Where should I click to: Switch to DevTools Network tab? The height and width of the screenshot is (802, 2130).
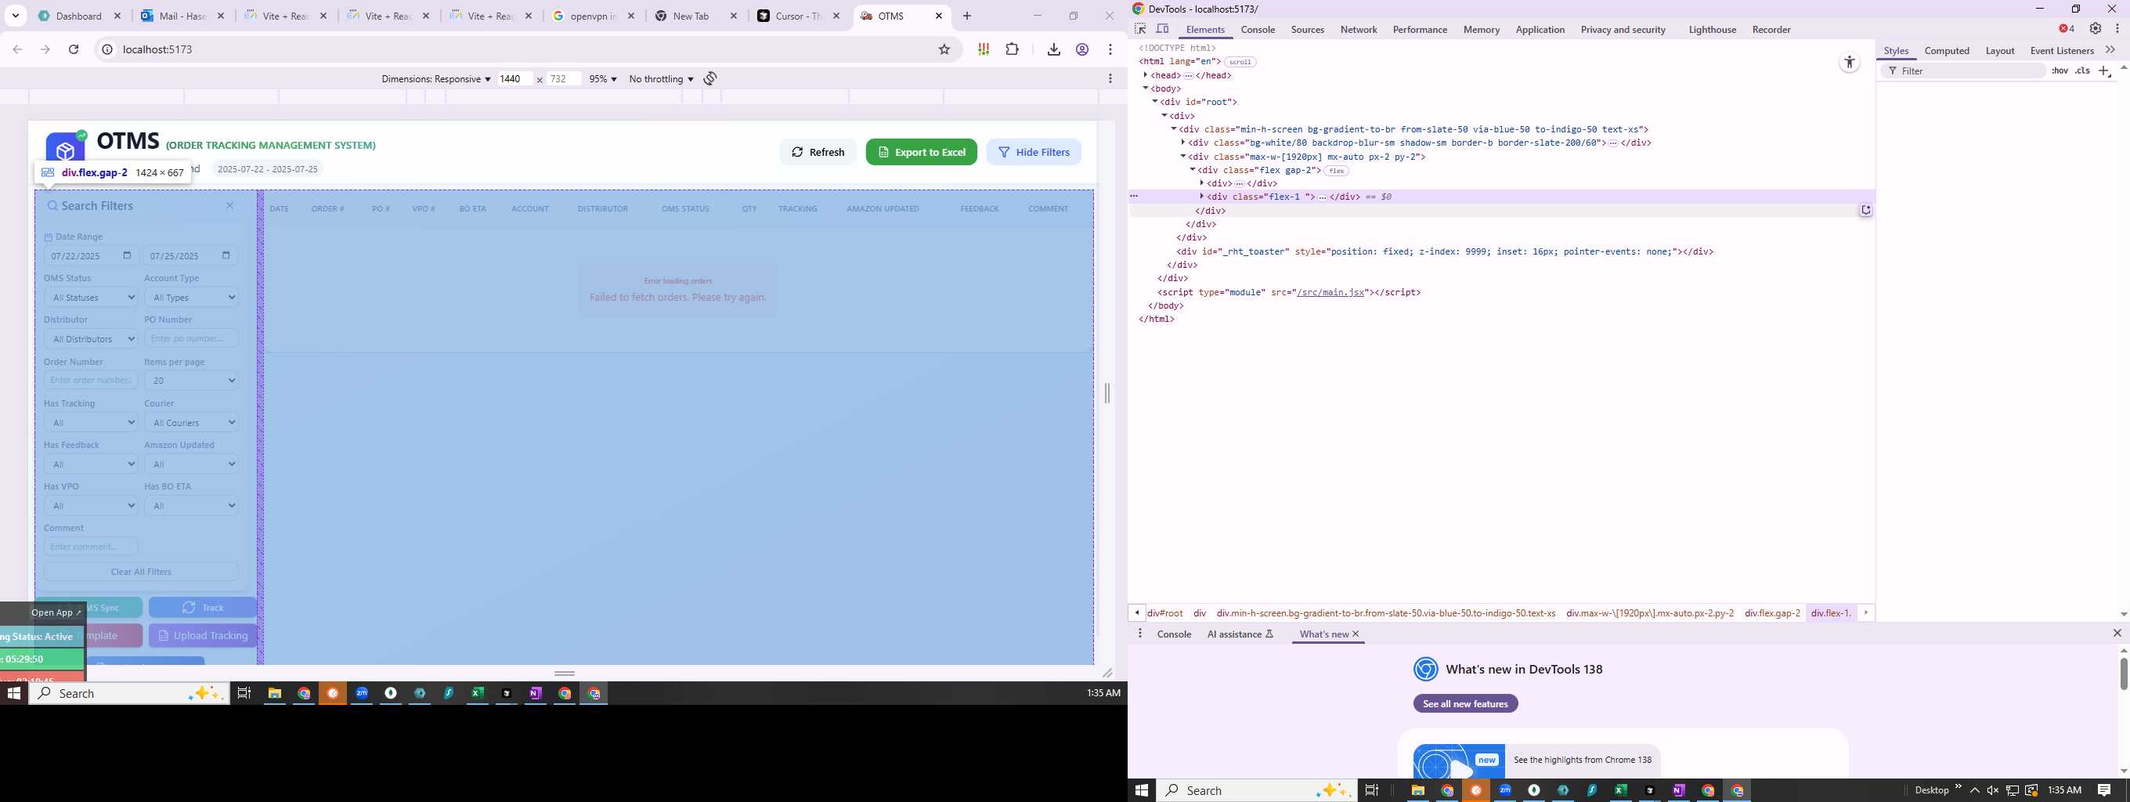[1359, 30]
